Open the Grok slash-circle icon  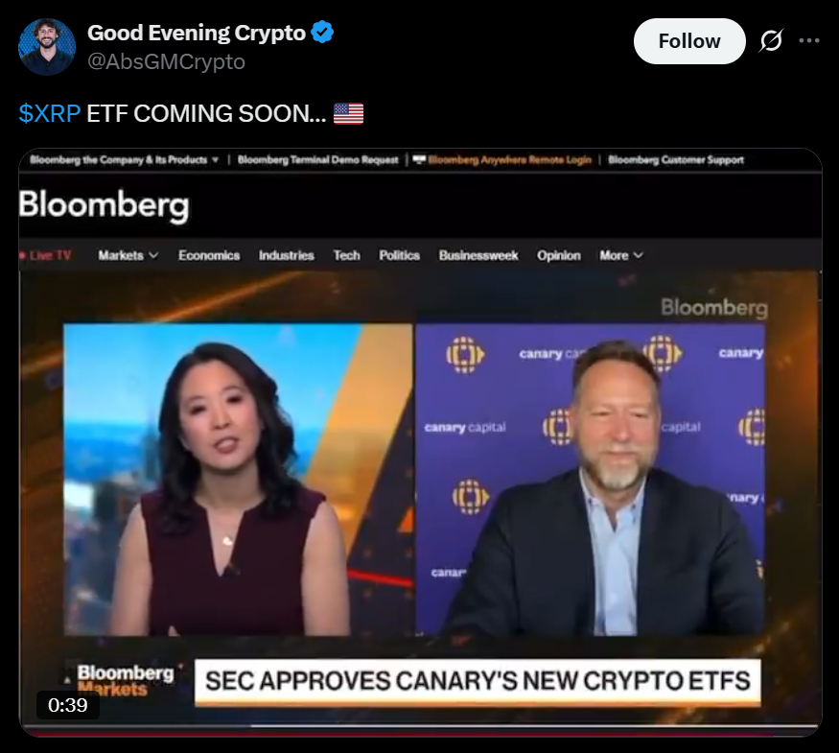click(771, 41)
